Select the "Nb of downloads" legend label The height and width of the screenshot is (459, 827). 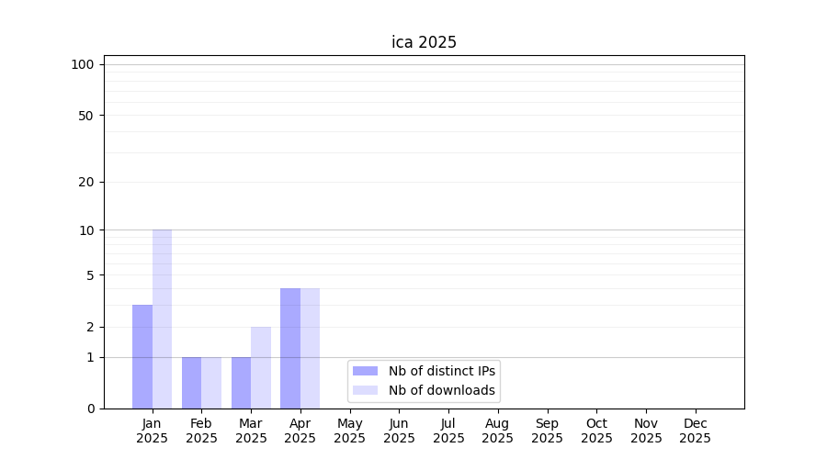tap(441, 390)
